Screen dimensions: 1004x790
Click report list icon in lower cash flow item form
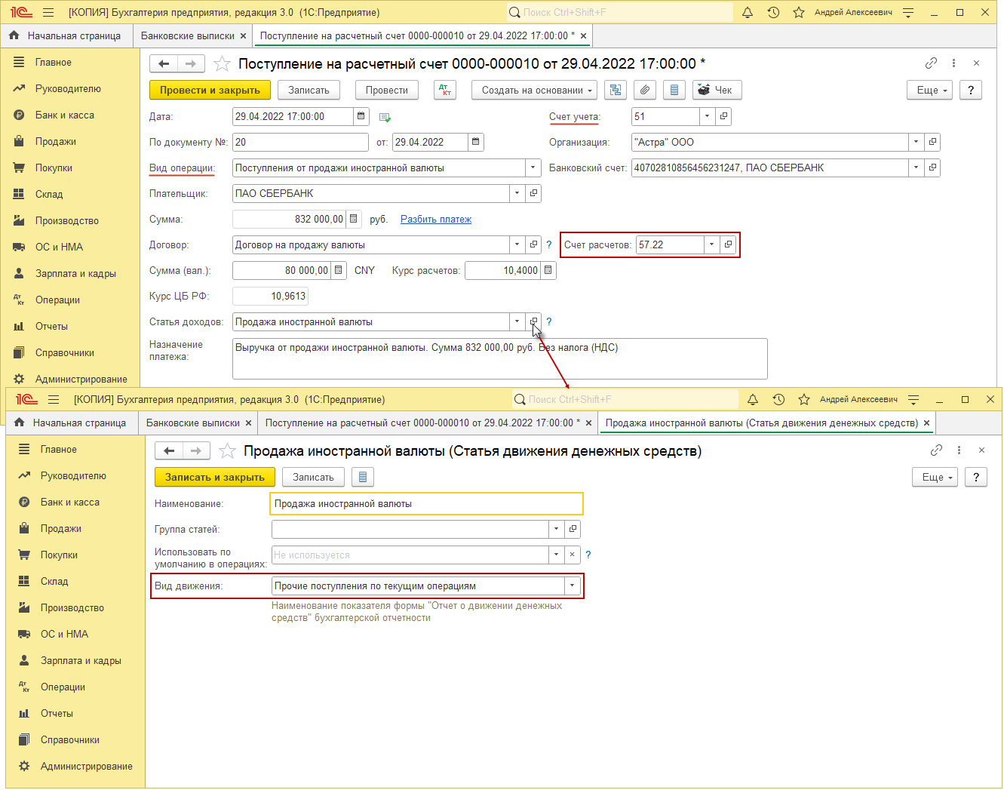[x=363, y=477]
